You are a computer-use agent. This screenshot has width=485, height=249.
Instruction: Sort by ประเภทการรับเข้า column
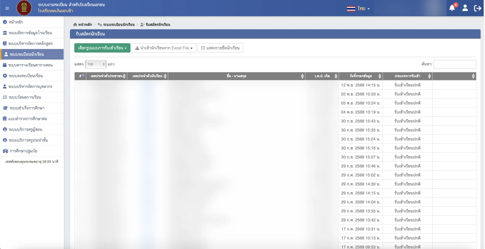click(407, 76)
